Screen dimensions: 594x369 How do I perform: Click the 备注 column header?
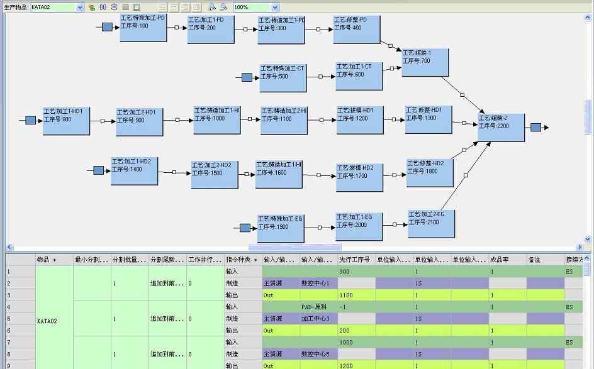pos(546,260)
